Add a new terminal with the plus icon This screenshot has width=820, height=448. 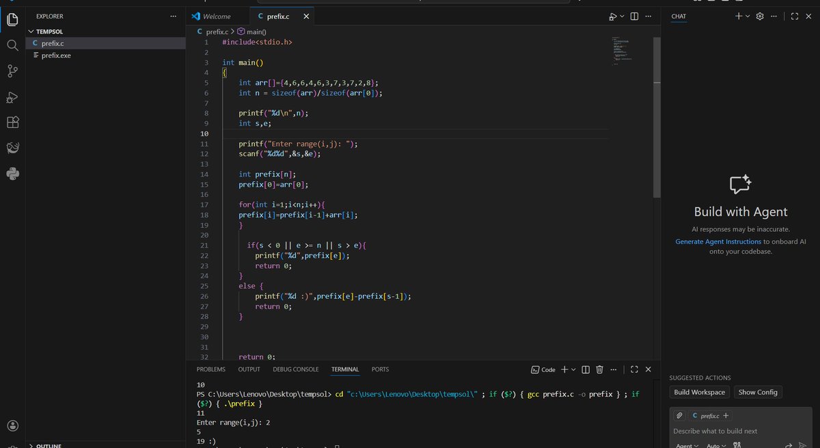564,369
